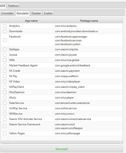Enable the GetApps checkbox
This screenshot has height=153, width=126.
[x=5, y=49]
